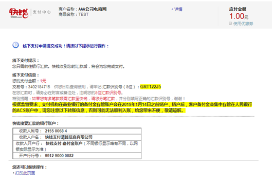272x185 pixels.
Task: Click the 快钱支付-备付金账户 bank name text
Action: click(64, 143)
